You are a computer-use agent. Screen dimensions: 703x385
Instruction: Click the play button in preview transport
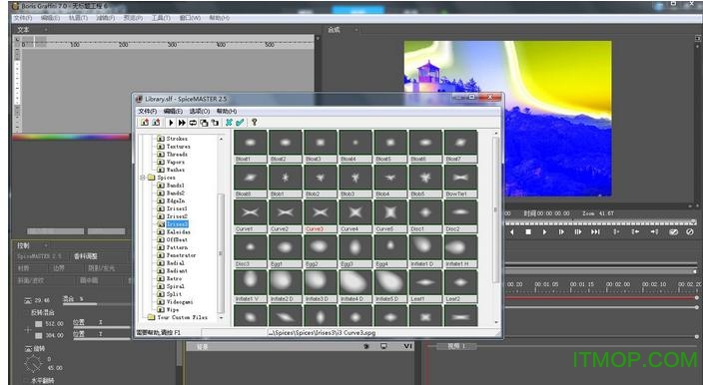coord(544,231)
